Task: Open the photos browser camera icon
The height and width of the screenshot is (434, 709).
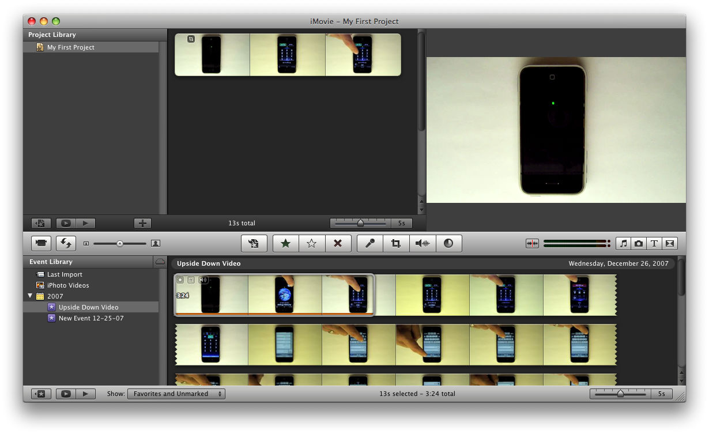Action: (x=639, y=243)
